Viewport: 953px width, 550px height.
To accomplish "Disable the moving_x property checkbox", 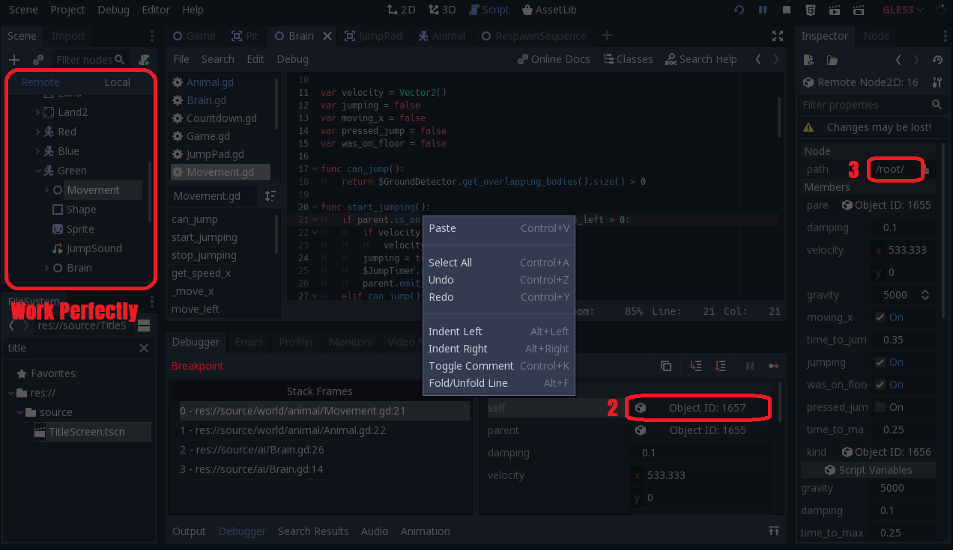I will pos(879,317).
